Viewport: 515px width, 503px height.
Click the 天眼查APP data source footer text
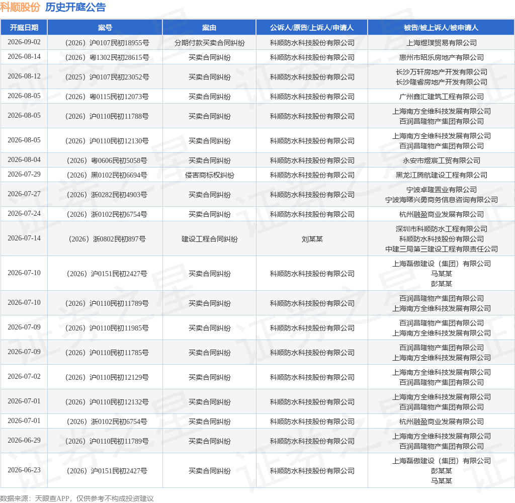click(52, 498)
